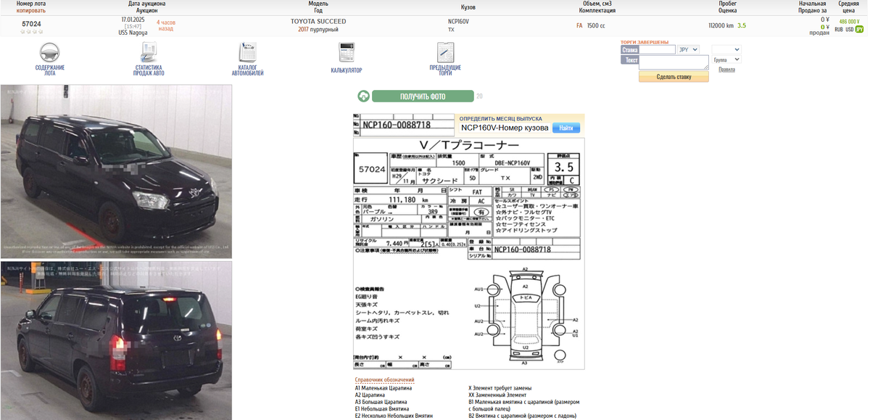
Task: Click the Калькулятор label
Action: [x=347, y=70]
